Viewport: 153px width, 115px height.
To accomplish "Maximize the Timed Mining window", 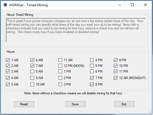I will pos(132,5).
